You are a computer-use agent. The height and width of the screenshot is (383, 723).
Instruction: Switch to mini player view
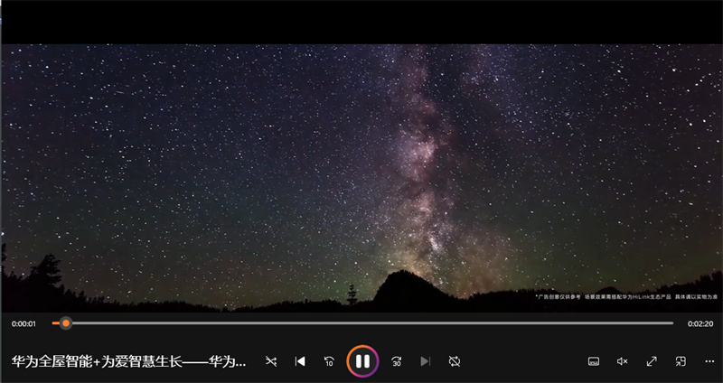(681, 361)
